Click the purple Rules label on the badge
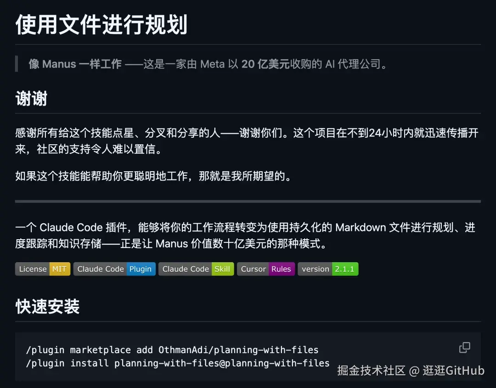The height and width of the screenshot is (388, 496). pyautogui.click(x=281, y=269)
